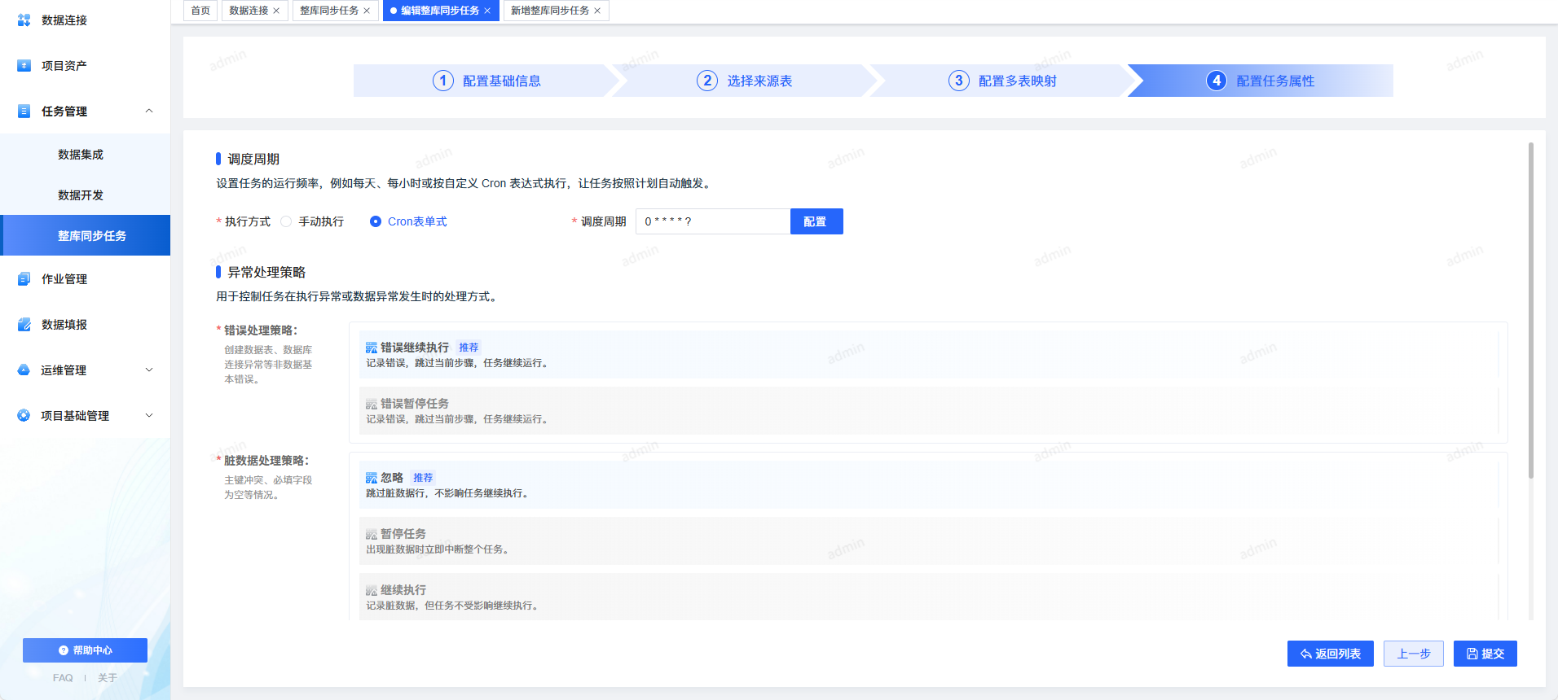Screen dimensions: 1558x700
Task: Click the 配置 cron button
Action: [816, 221]
